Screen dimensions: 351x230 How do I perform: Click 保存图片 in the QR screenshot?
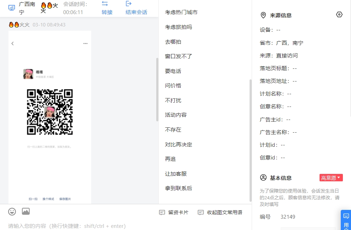tap(65, 199)
